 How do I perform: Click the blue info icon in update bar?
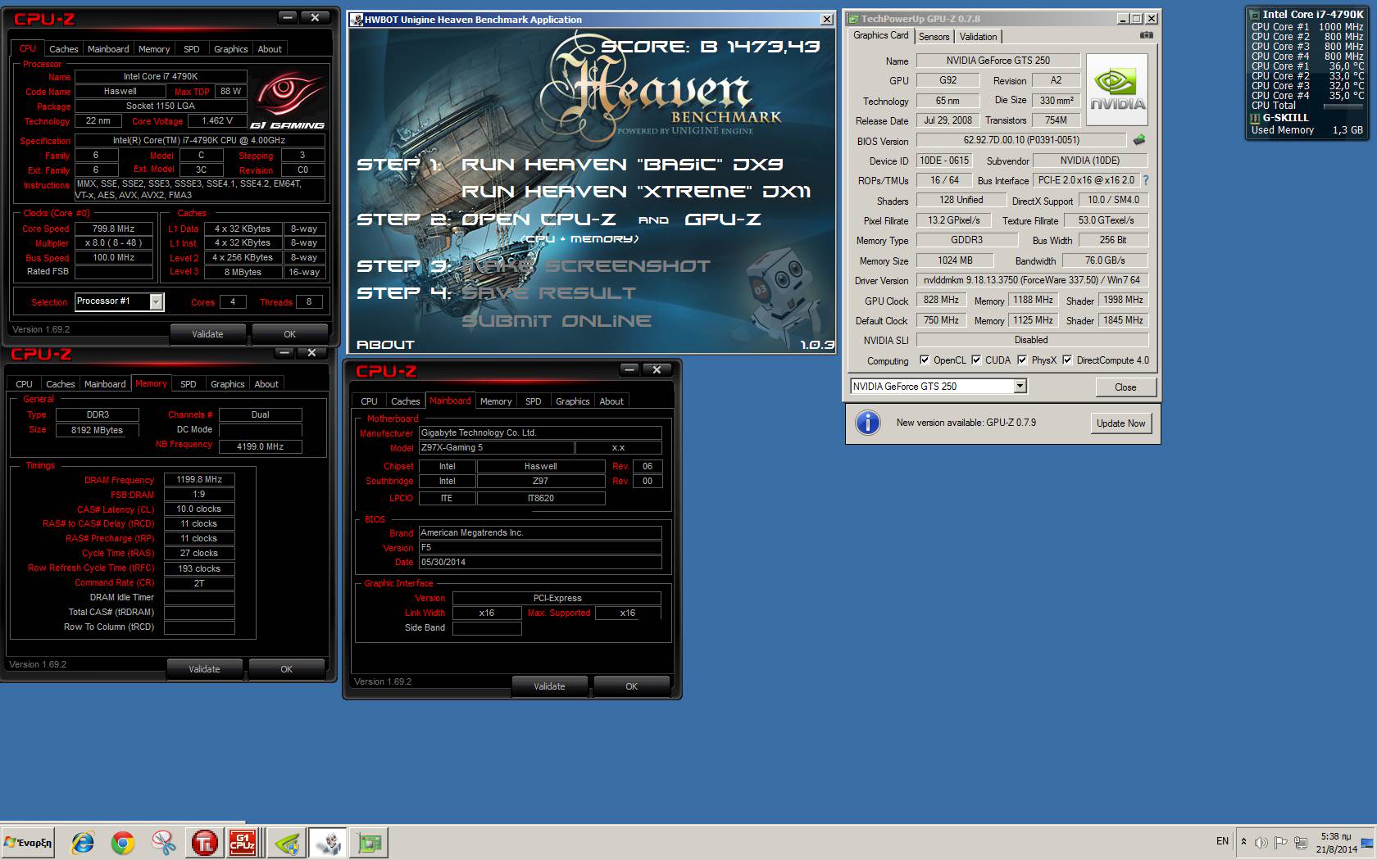(x=867, y=423)
